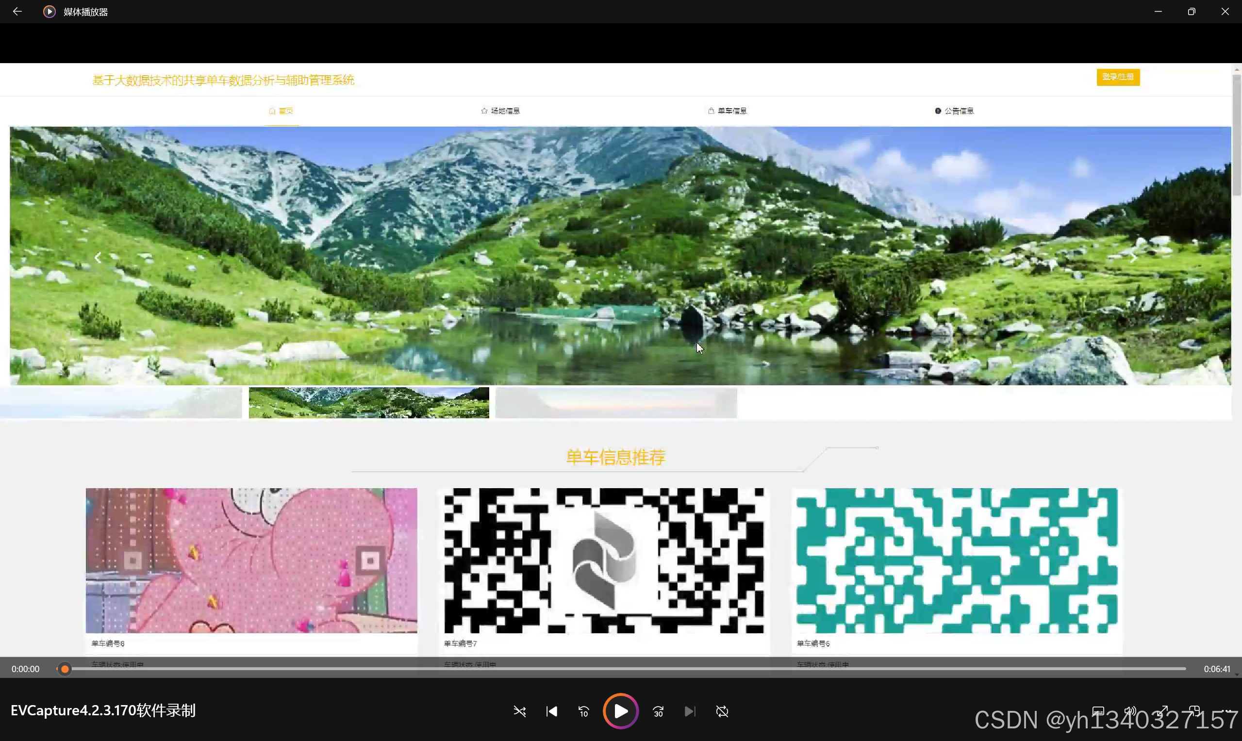1242x741 pixels.
Task: Select the faded third carousel thumbnail
Action: click(616, 402)
